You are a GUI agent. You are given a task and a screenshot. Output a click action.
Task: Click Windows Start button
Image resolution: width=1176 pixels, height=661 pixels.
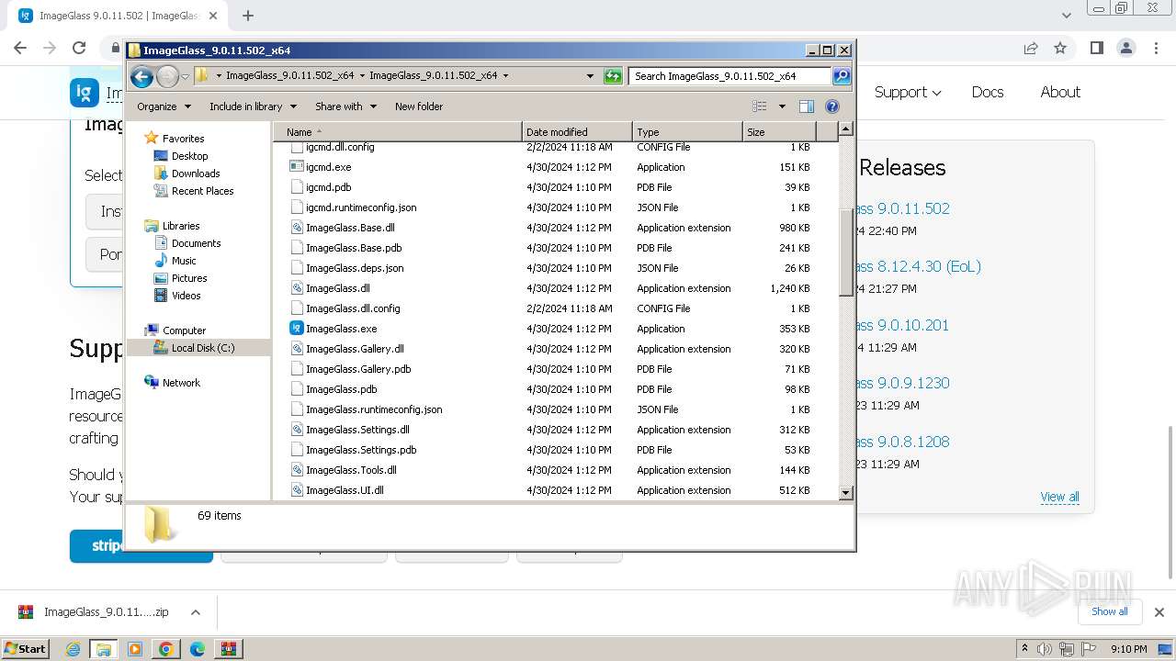pyautogui.click(x=25, y=649)
